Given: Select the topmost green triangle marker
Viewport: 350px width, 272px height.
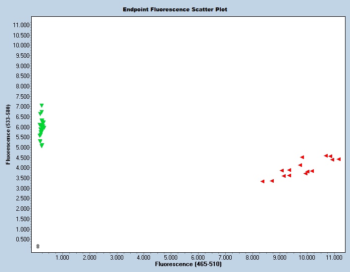Looking at the screenshot, I should pyautogui.click(x=42, y=106).
